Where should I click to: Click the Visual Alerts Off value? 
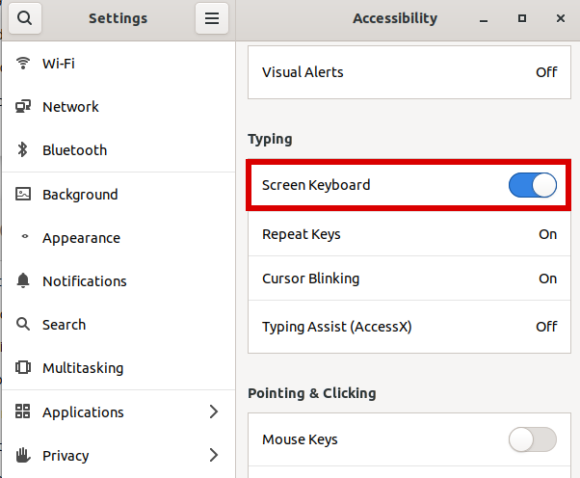coord(546,72)
